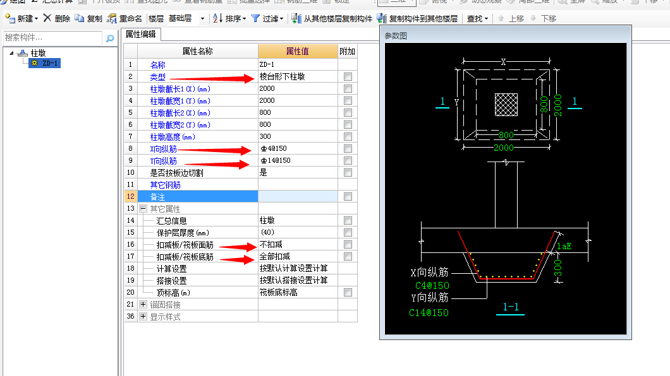
Task: Collapse the 其它属性 group
Action: (143, 208)
